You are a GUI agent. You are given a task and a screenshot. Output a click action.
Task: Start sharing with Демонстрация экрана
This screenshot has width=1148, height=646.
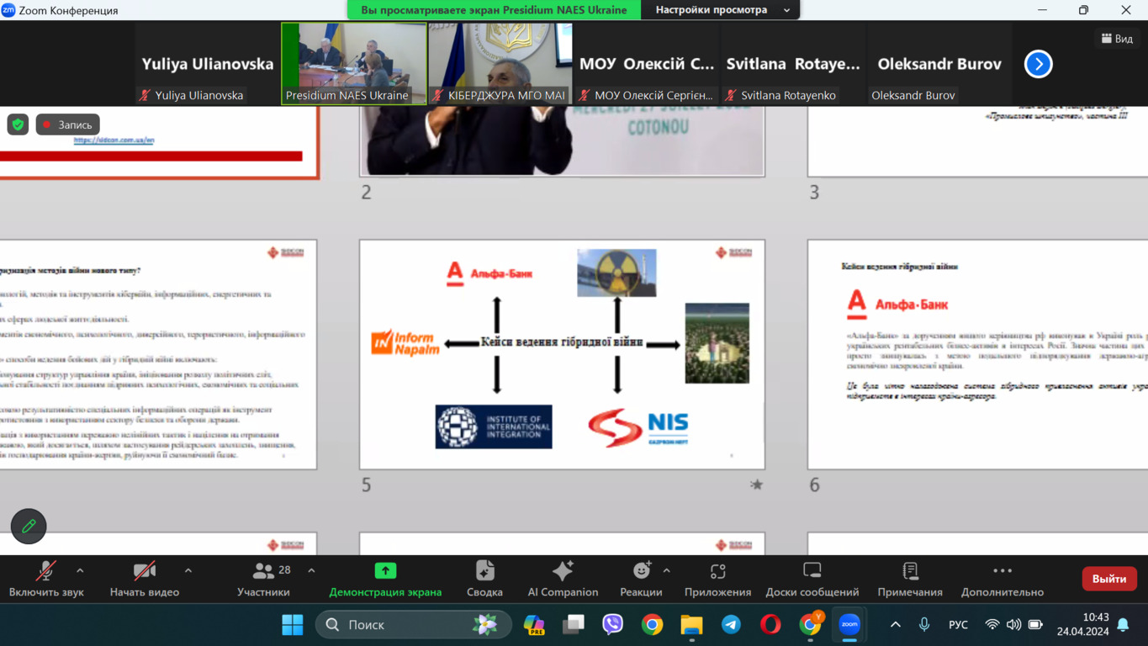(385, 580)
